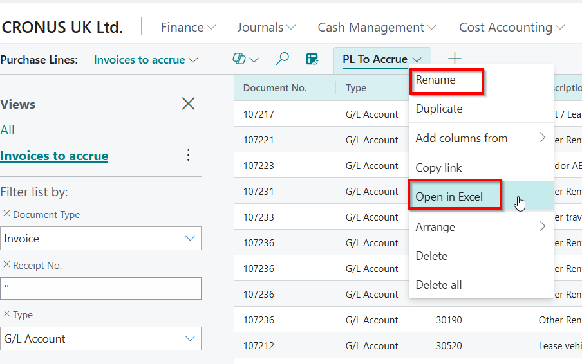Viewport: 582px width, 364px height.
Task: Click the analysis mode icon
Action: [312, 59]
